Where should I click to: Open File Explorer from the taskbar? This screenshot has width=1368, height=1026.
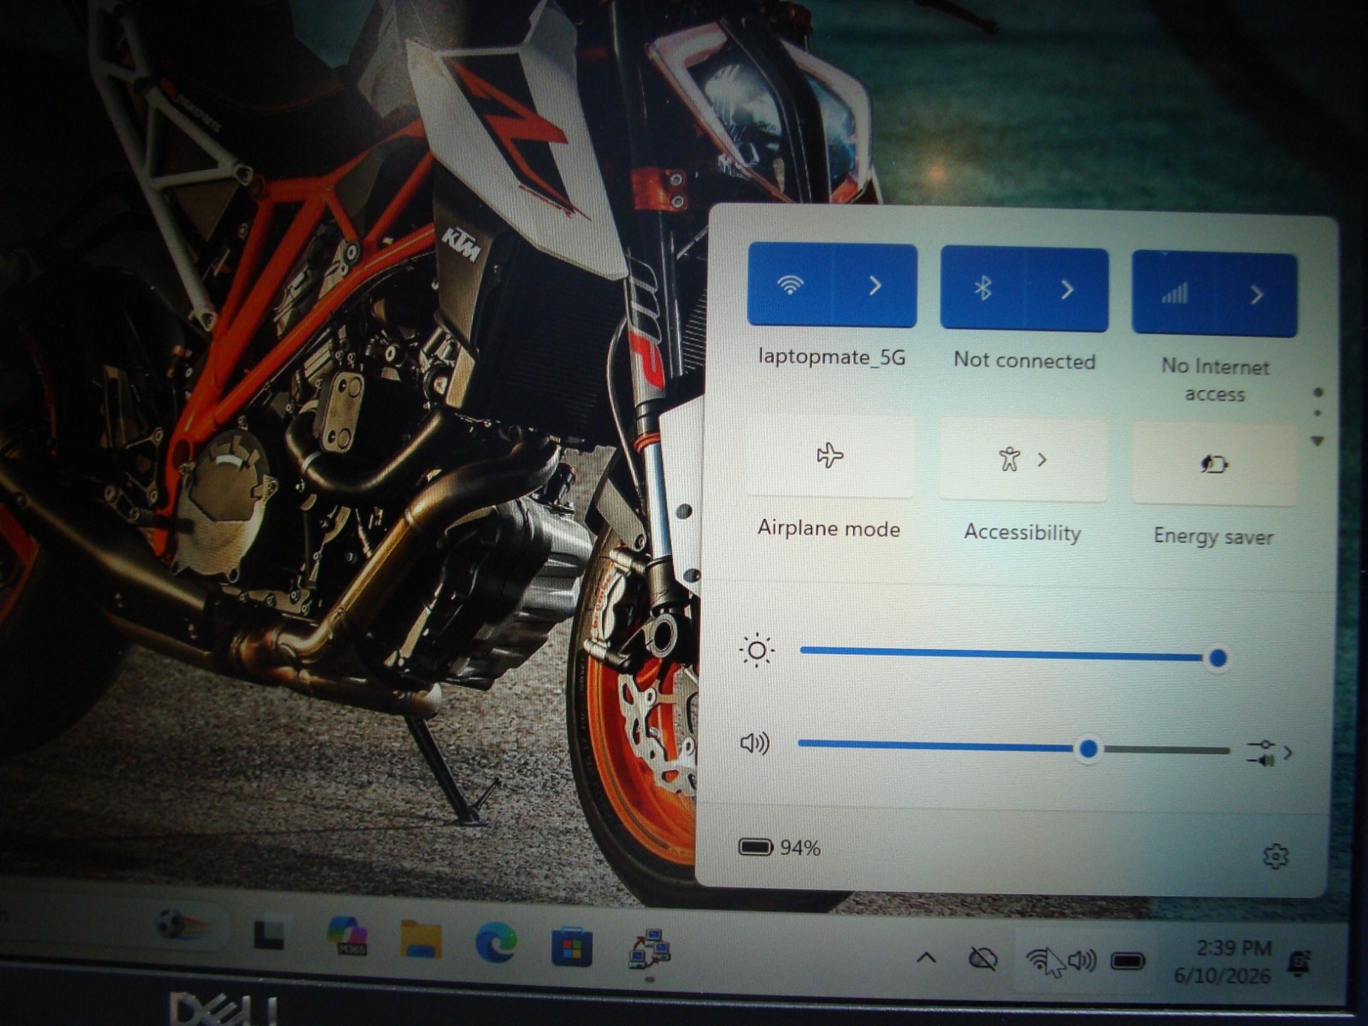[422, 940]
